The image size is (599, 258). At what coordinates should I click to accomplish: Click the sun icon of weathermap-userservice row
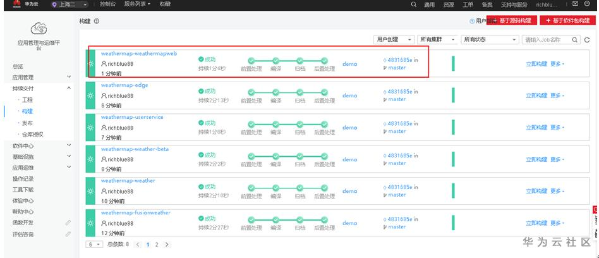[x=90, y=127]
